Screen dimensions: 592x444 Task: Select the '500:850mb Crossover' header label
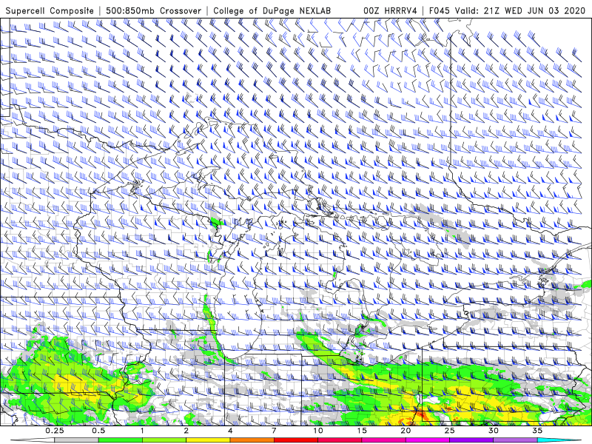[x=154, y=11]
